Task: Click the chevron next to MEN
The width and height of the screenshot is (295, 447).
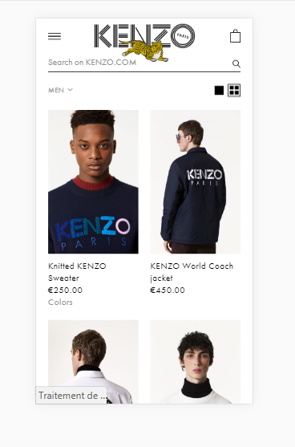Action: point(70,90)
